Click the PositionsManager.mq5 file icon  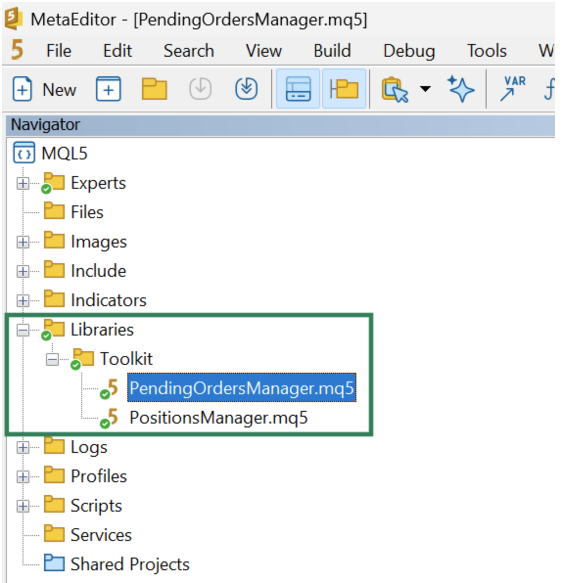(x=109, y=418)
